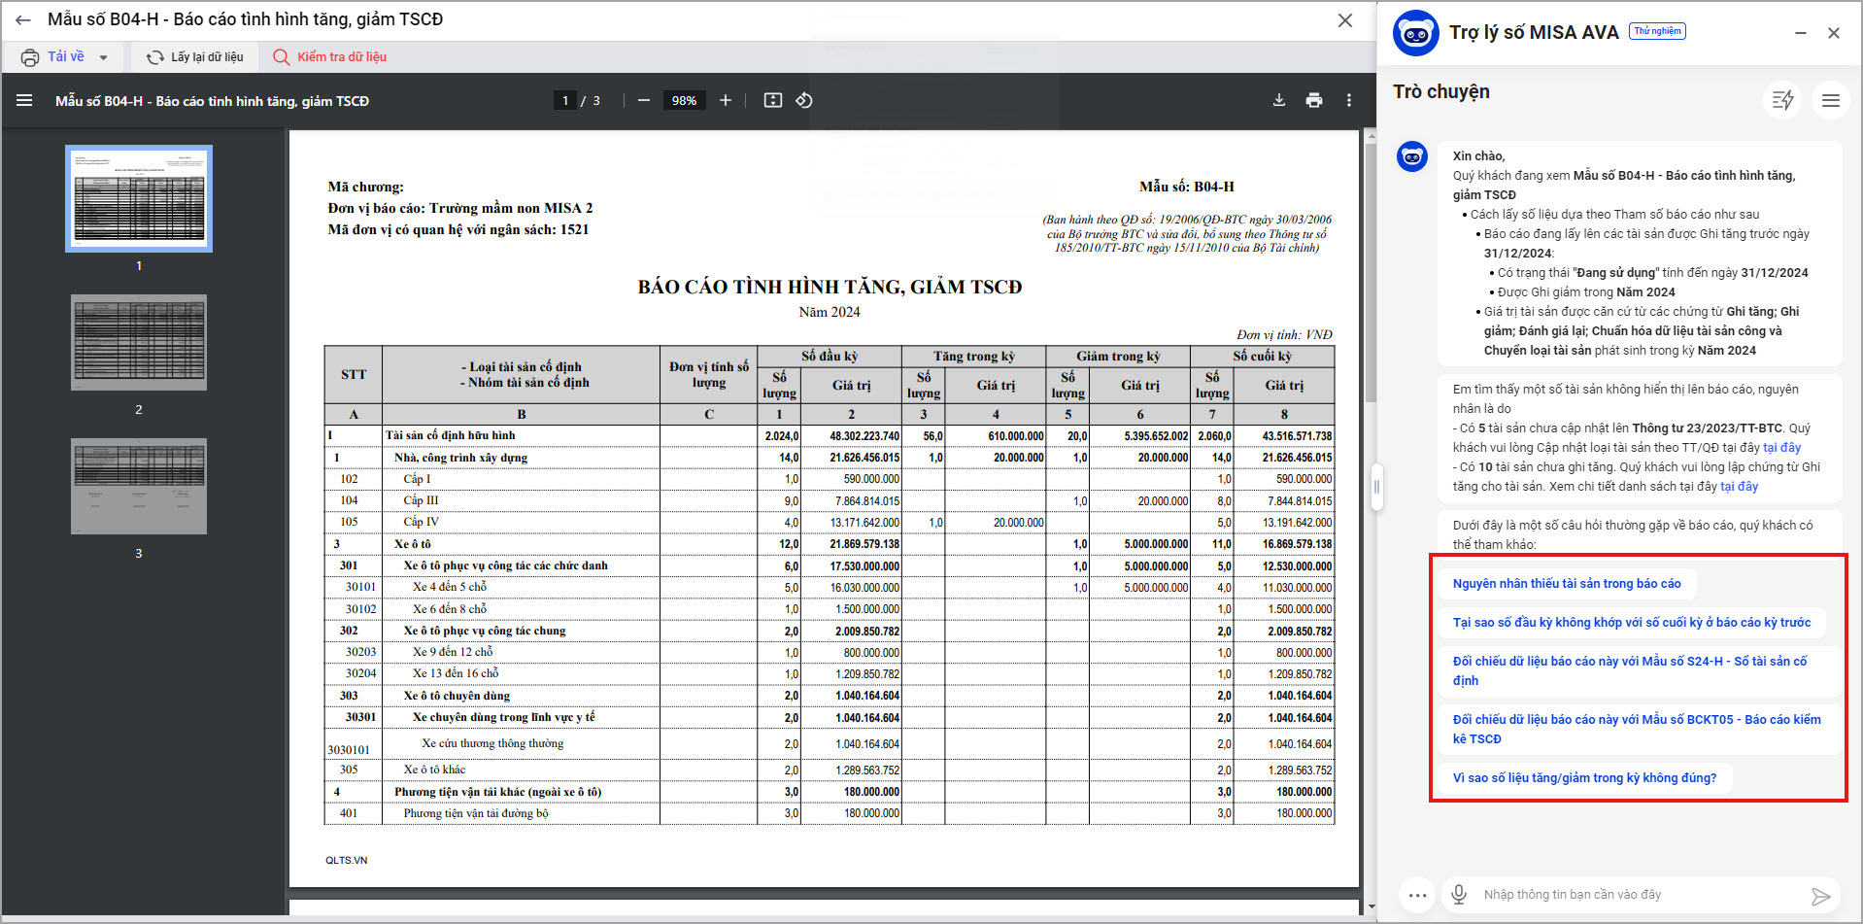Click the cell value 48.302.223.740
Image resolution: width=1863 pixels, height=924 pixels.
click(864, 436)
